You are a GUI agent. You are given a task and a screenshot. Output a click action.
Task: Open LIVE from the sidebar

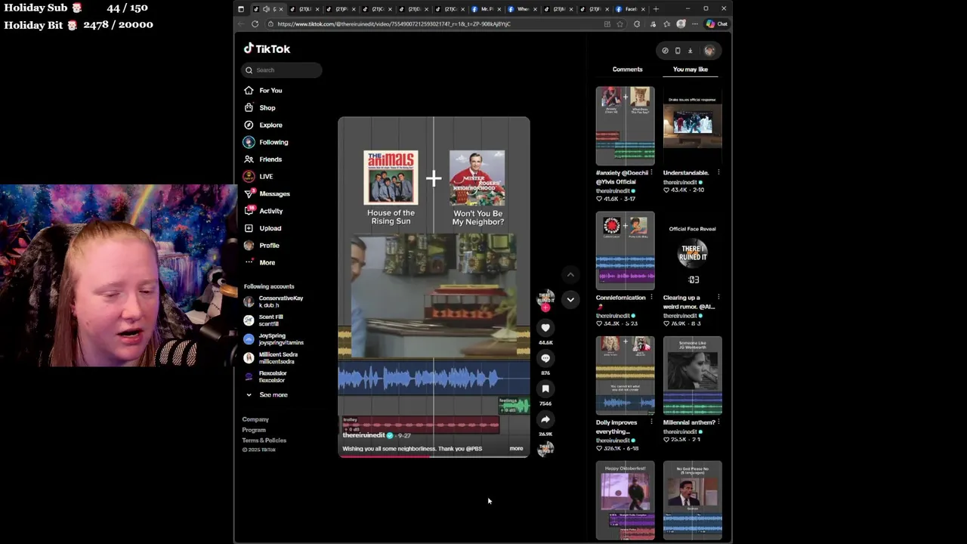click(258, 177)
